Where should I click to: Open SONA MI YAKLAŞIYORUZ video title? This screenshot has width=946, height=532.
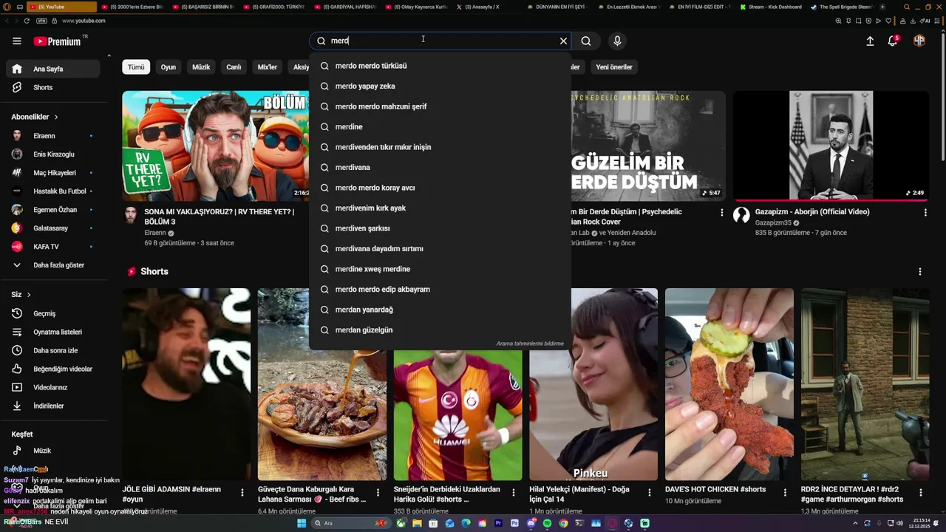pyautogui.click(x=219, y=216)
